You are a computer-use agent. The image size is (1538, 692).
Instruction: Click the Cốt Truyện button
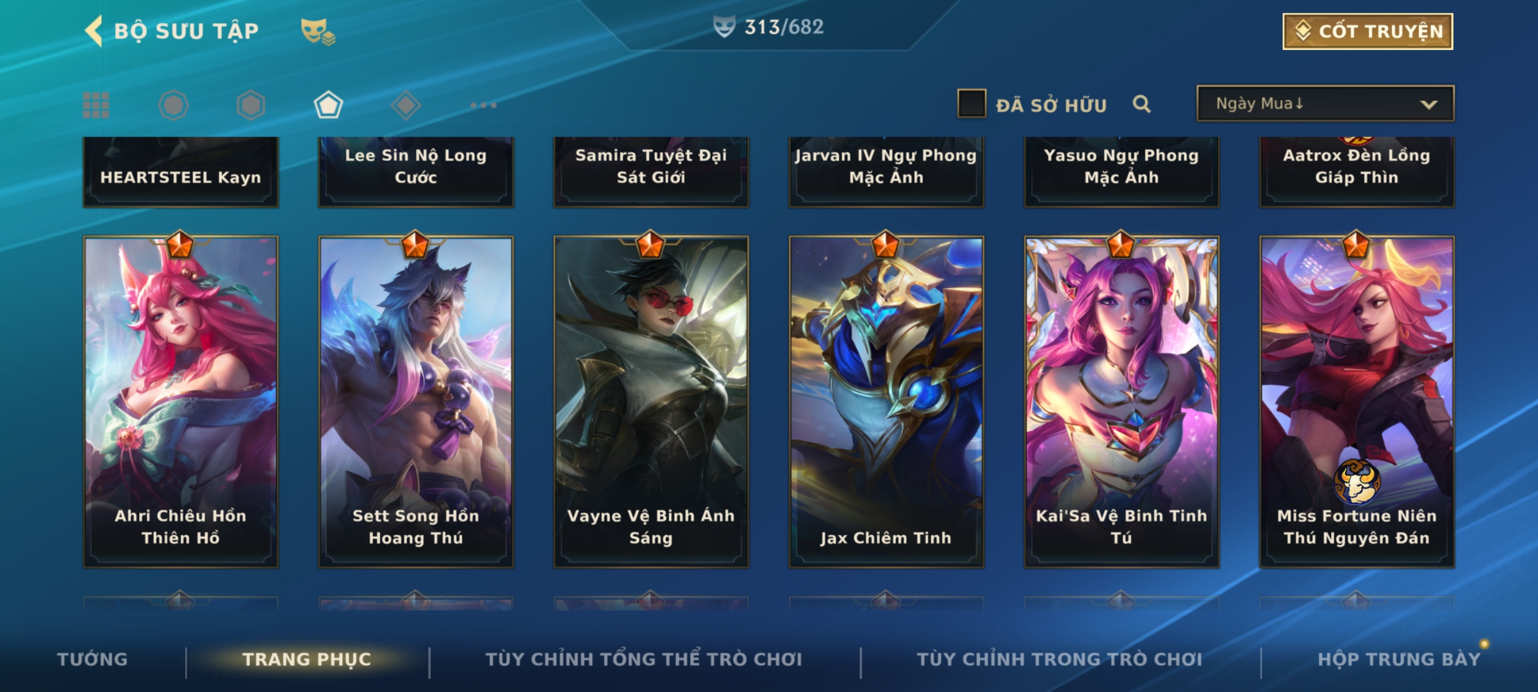point(1368,31)
